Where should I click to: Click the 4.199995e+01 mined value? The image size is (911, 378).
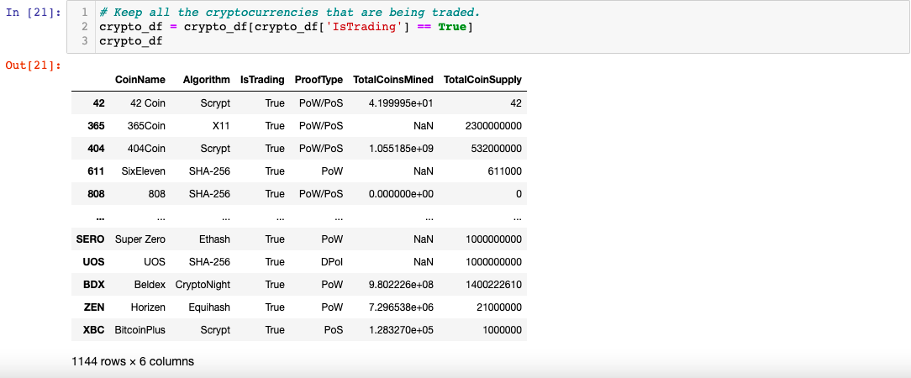[x=401, y=102]
